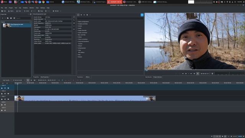Open the High Quality dropdown in timeline toolbar

[x=7, y=80]
